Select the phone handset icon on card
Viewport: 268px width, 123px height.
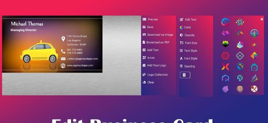[63, 51]
